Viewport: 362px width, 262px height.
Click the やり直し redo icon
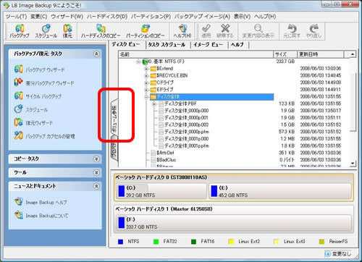pos(313,31)
